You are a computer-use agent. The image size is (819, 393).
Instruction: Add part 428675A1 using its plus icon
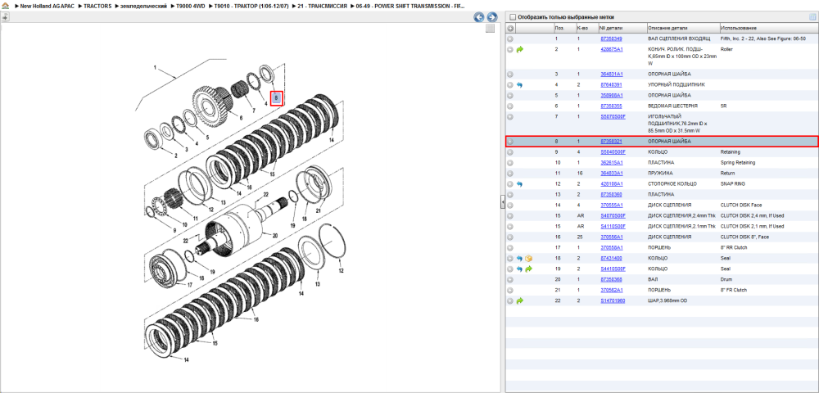tap(510, 49)
